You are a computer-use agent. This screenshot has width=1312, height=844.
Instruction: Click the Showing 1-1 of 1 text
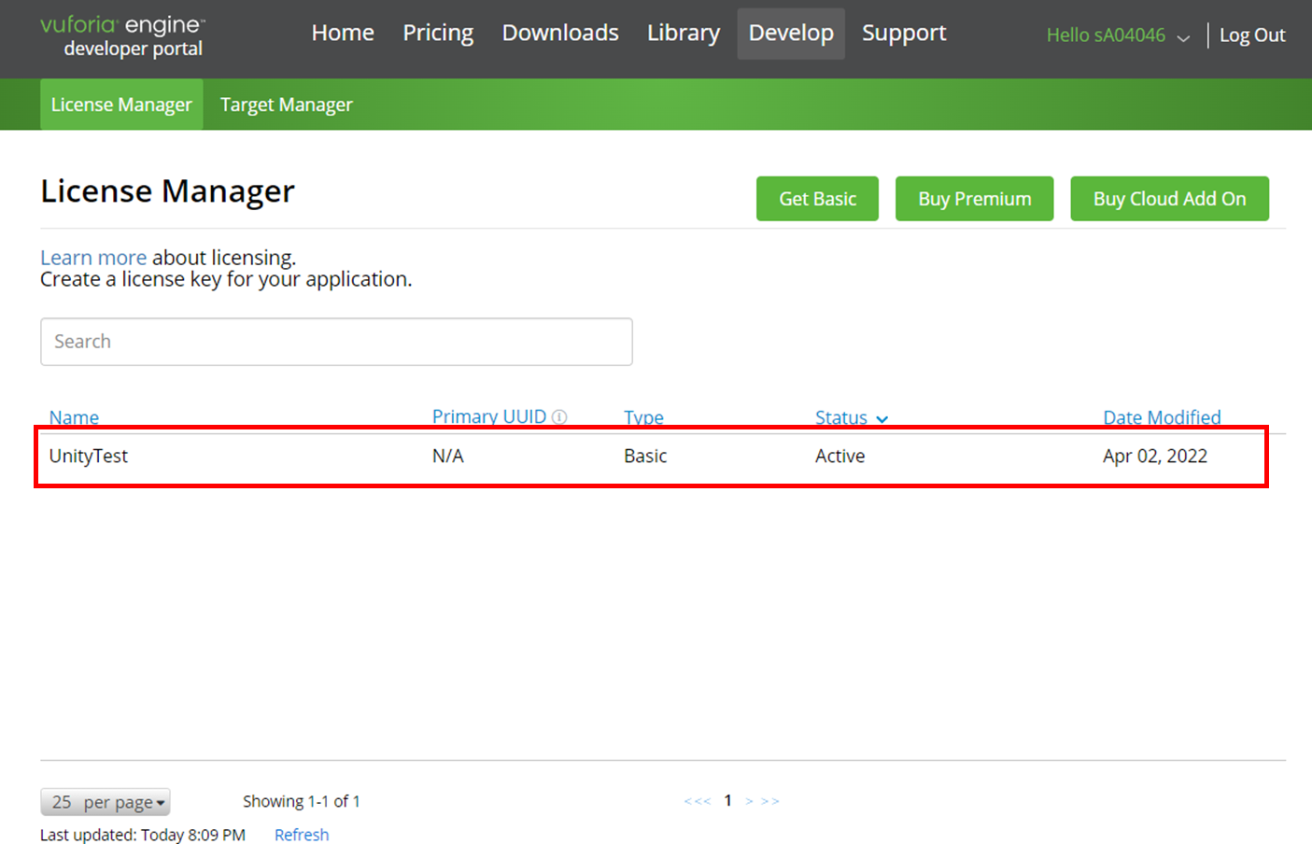[x=302, y=801]
